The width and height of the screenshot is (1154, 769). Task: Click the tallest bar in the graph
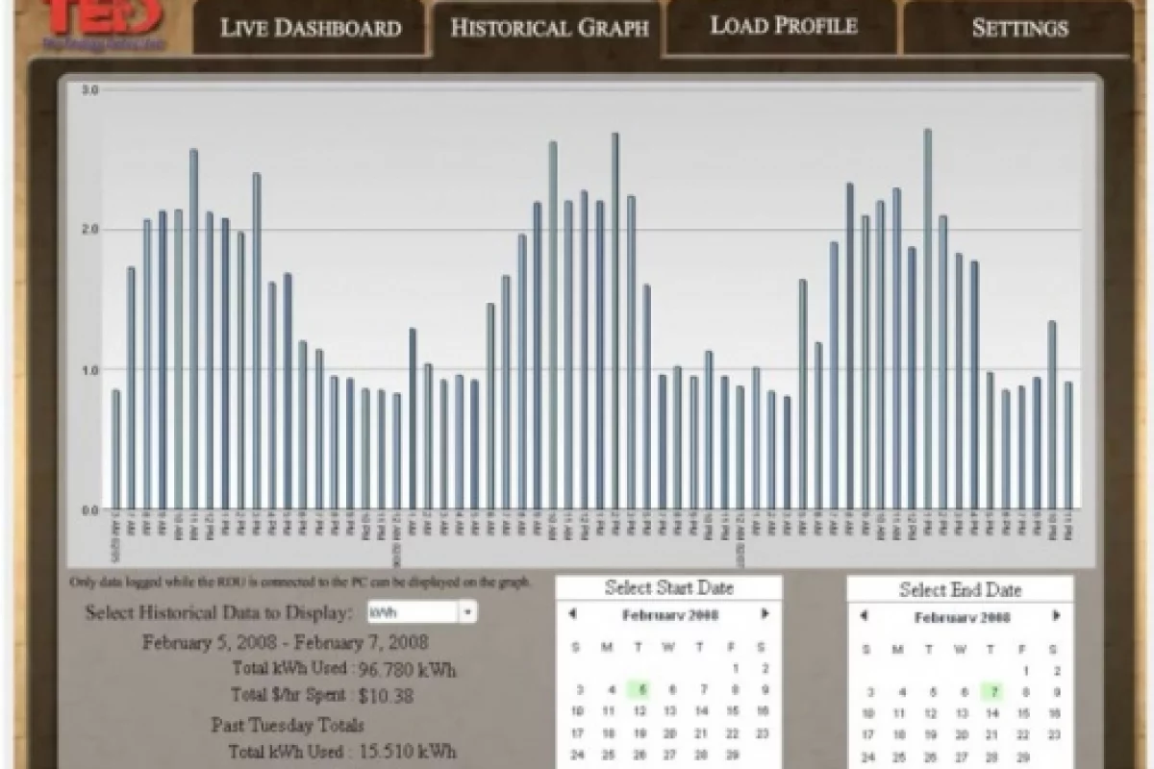pyautogui.click(x=927, y=317)
